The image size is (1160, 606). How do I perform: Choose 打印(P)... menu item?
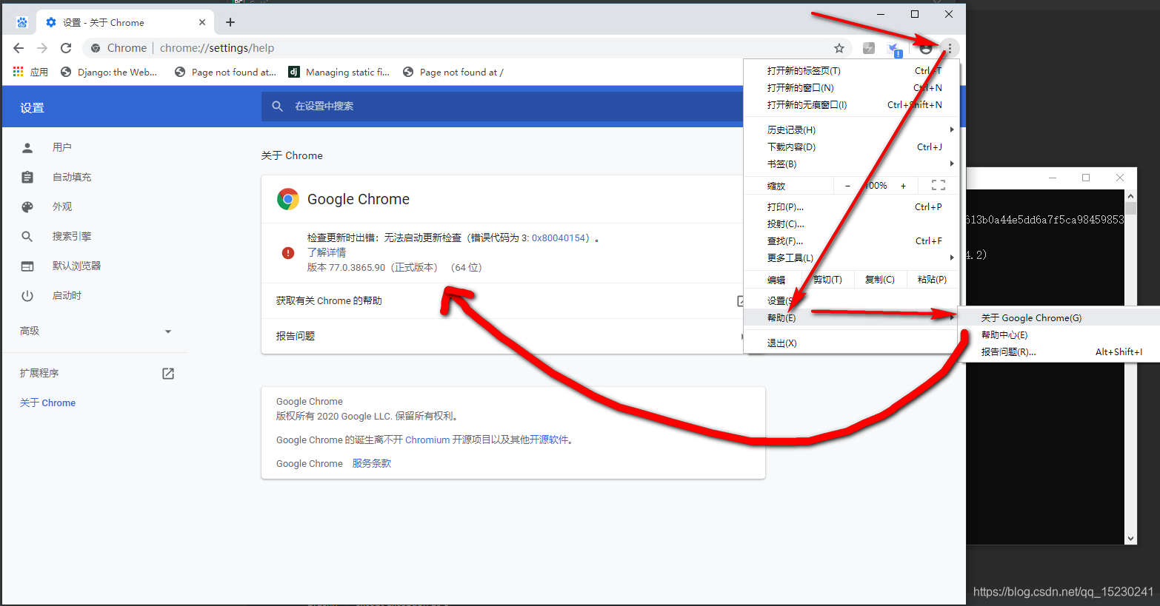point(852,207)
